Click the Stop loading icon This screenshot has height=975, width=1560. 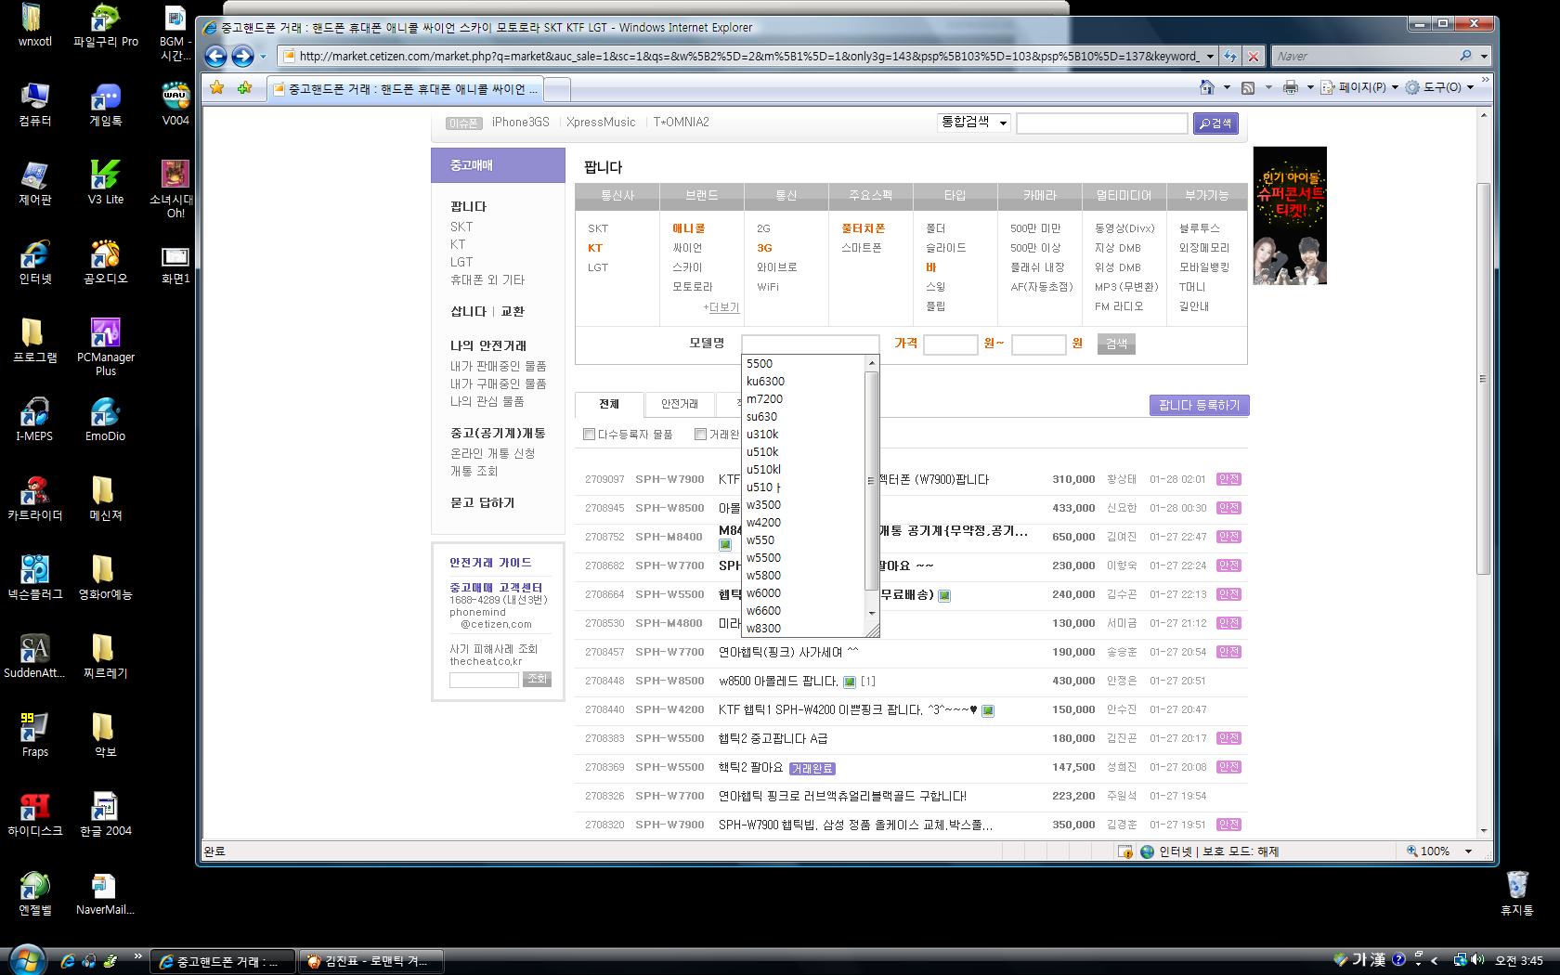[1254, 57]
